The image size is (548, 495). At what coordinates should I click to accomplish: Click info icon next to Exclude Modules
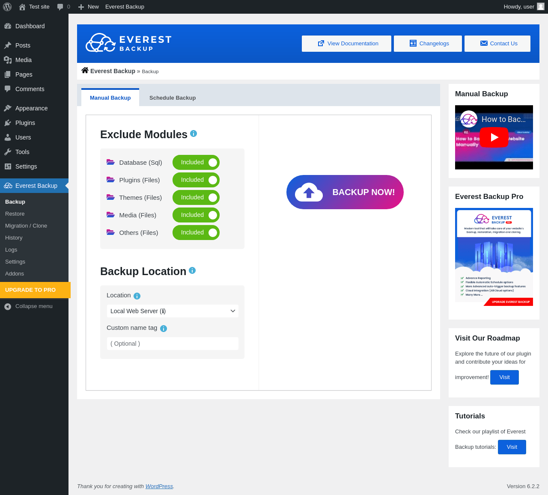click(194, 133)
